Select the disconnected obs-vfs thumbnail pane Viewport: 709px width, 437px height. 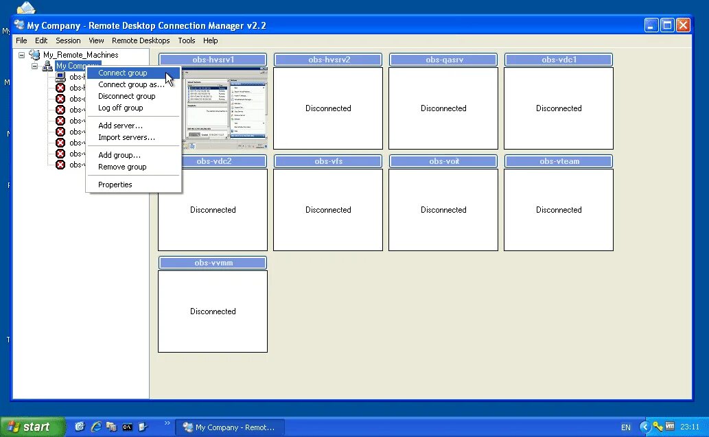[x=328, y=210]
